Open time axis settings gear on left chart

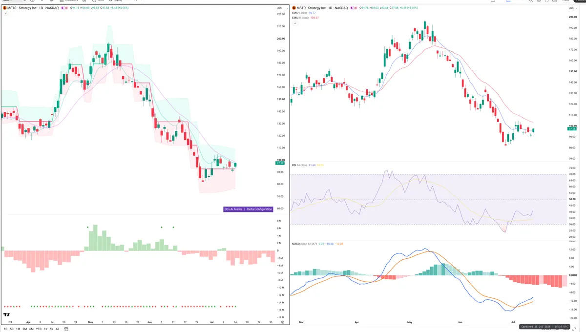(282, 322)
